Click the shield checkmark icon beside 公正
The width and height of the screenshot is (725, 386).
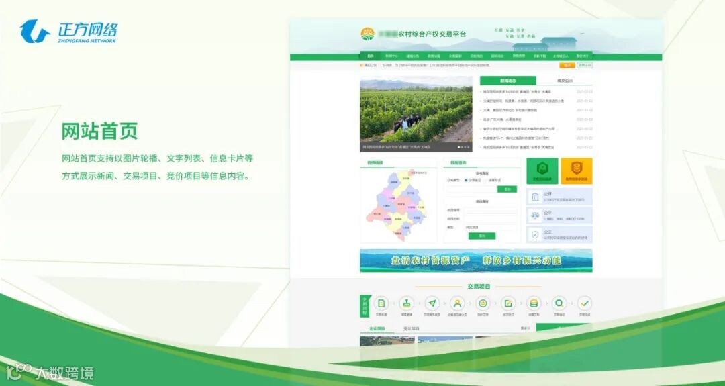pos(535,234)
